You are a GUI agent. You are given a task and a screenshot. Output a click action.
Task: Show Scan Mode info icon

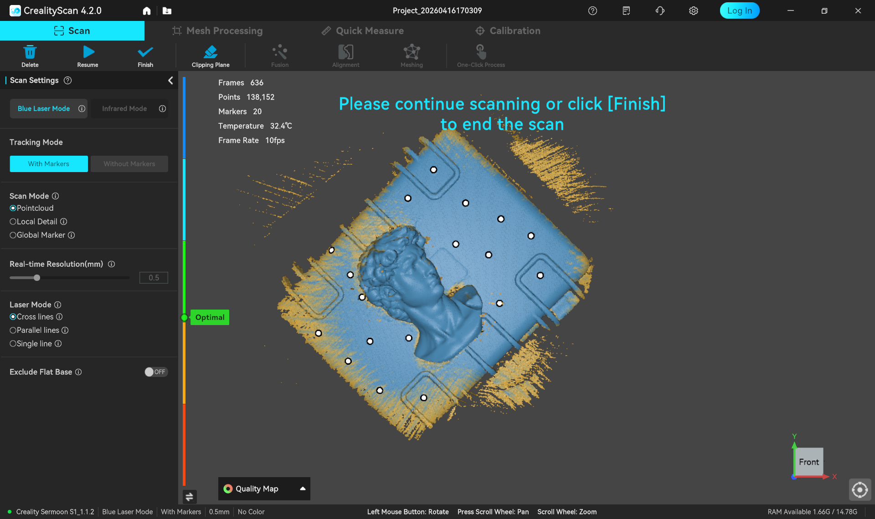[x=55, y=196]
